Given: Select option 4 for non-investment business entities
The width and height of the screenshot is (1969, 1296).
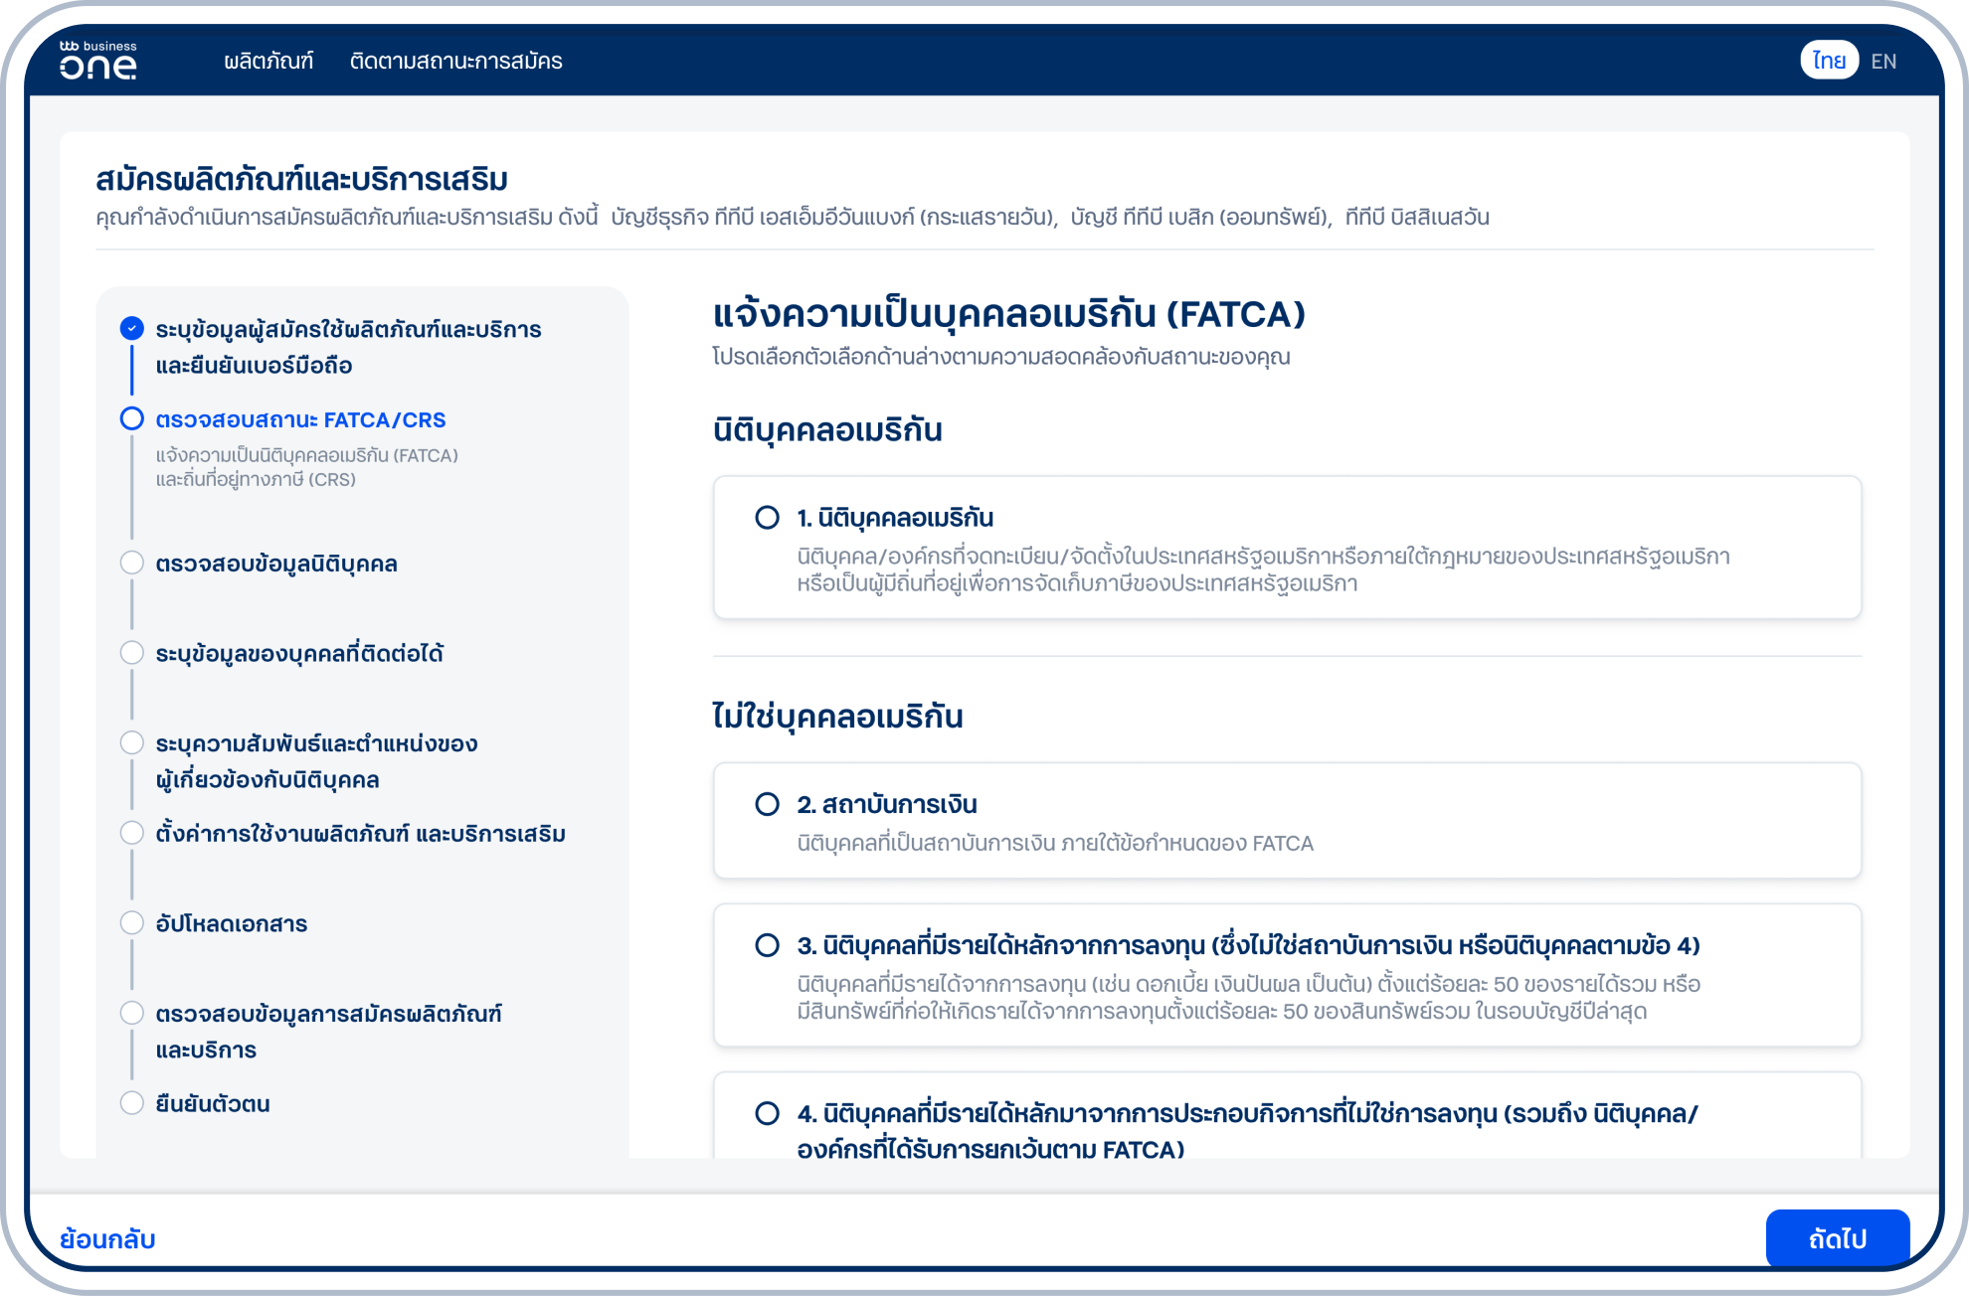Looking at the screenshot, I should [766, 1113].
